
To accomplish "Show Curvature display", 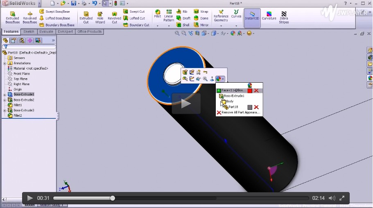I will 269,16.
